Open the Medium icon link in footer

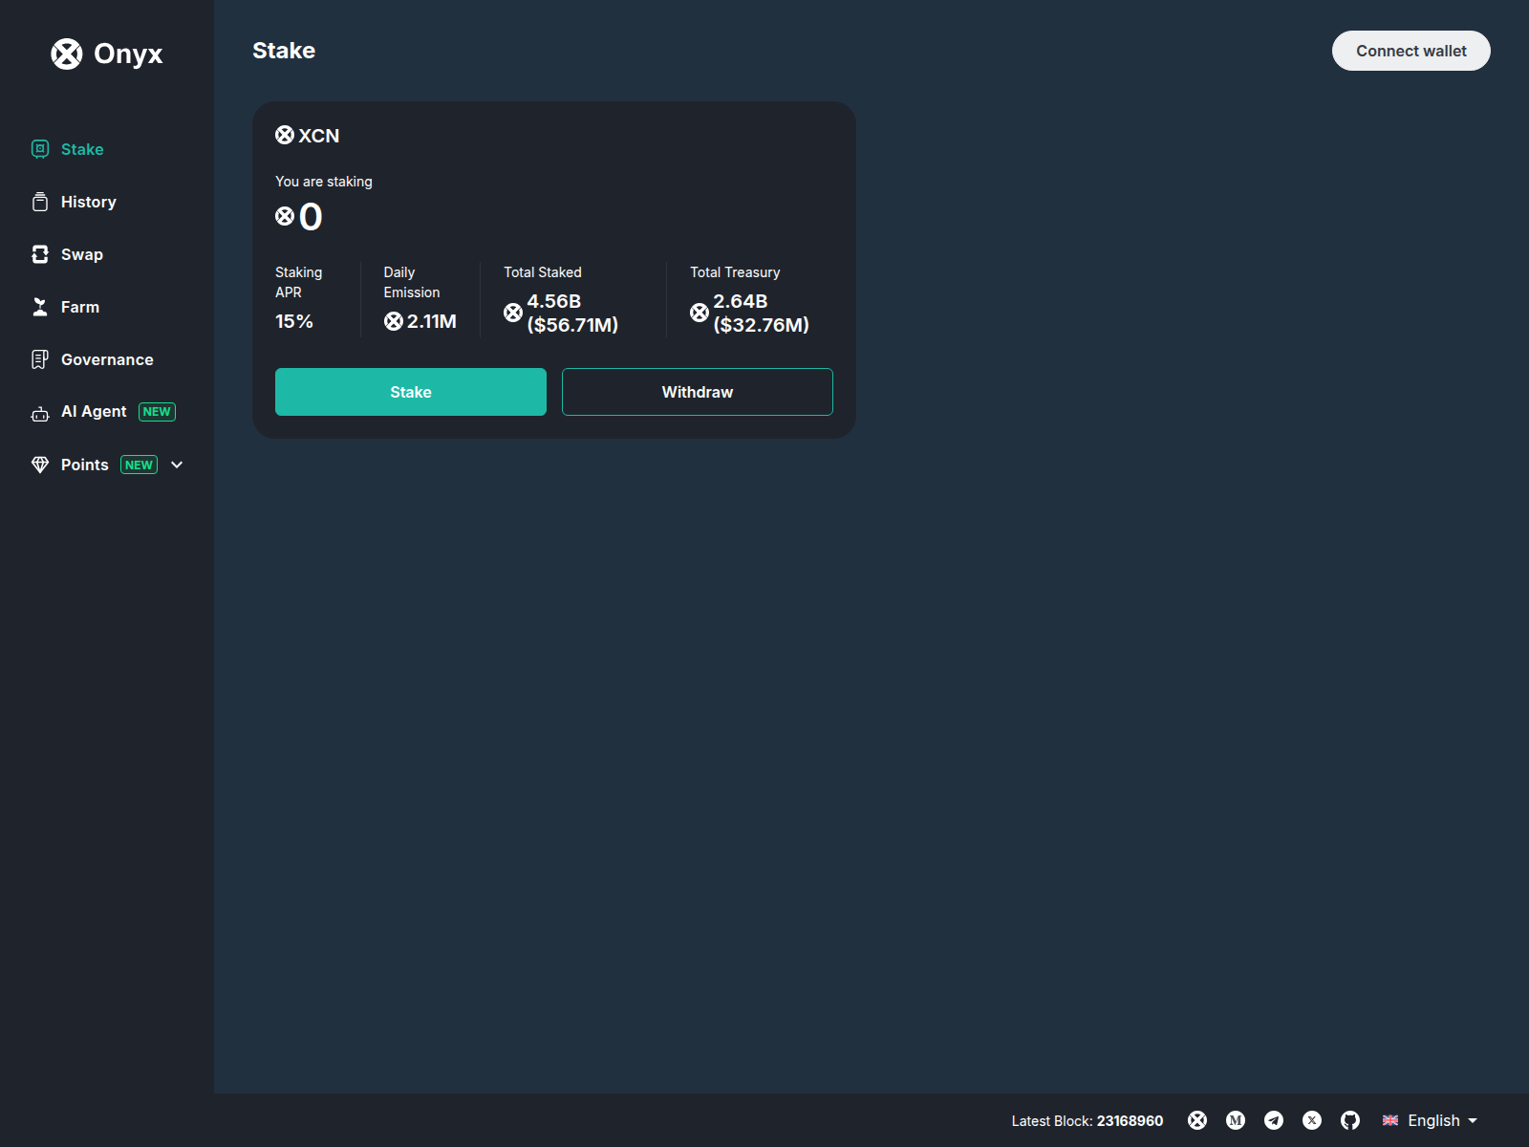point(1236,1120)
